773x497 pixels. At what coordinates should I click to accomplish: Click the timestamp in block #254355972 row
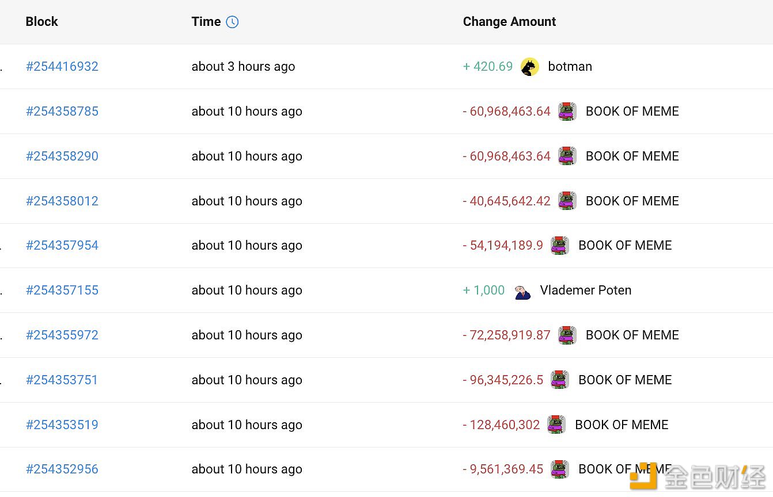point(247,335)
